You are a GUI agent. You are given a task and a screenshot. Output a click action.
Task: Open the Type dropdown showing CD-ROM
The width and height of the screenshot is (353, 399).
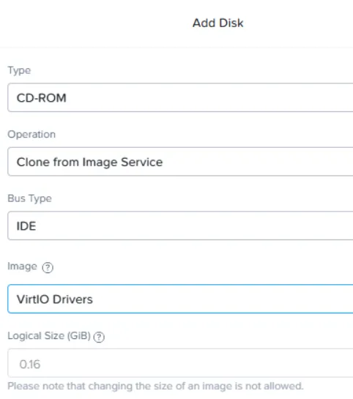(x=180, y=97)
